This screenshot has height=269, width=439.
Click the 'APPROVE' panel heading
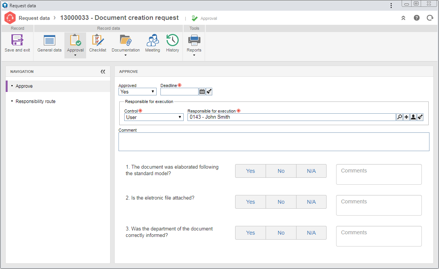coord(128,71)
